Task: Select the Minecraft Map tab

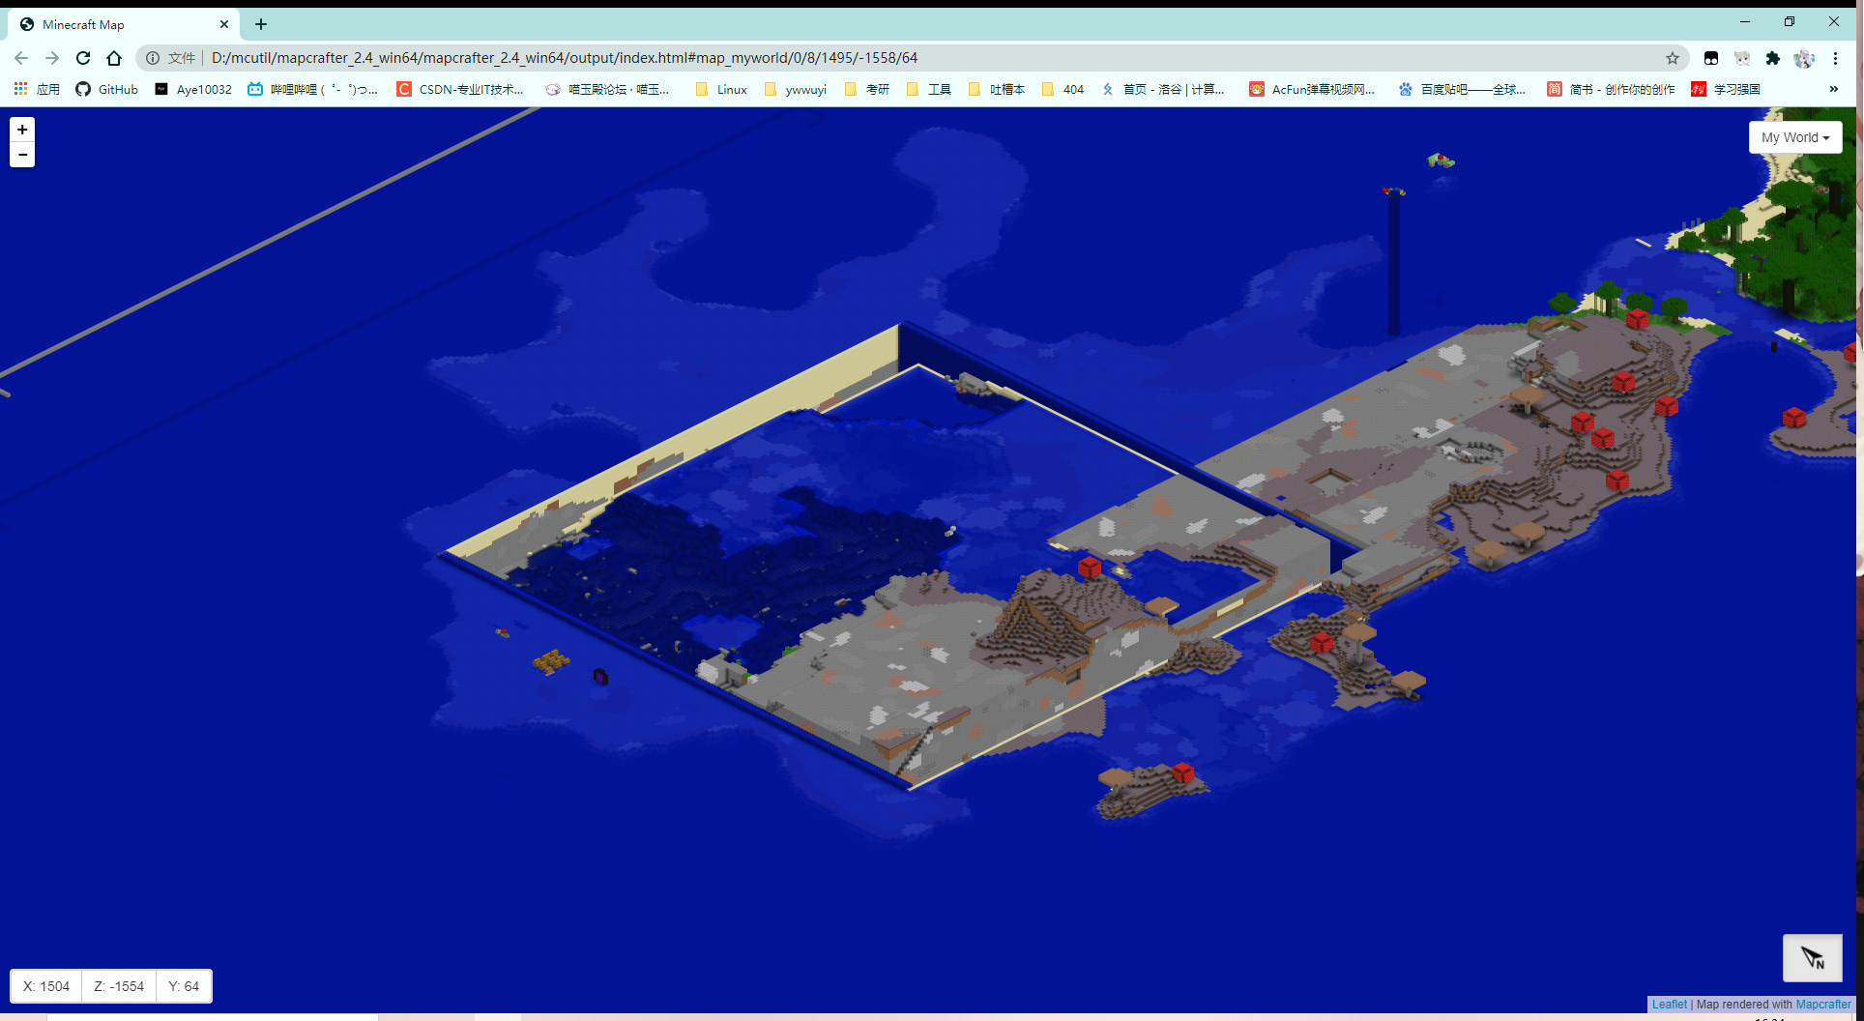Action: point(124,24)
